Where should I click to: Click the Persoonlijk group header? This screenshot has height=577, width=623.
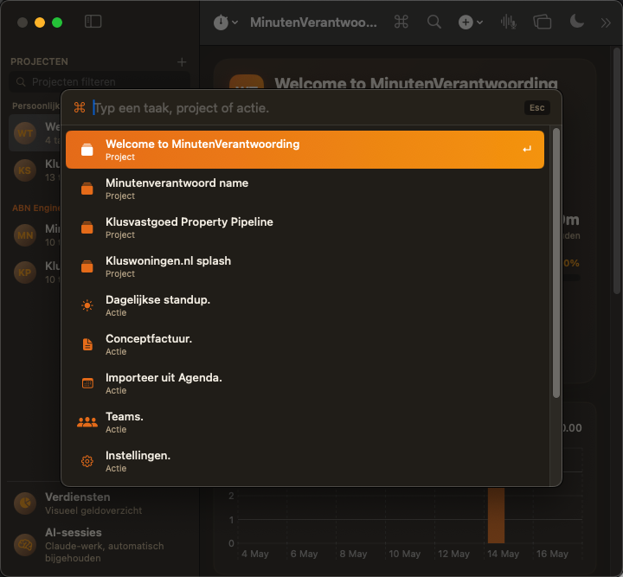[x=35, y=106]
